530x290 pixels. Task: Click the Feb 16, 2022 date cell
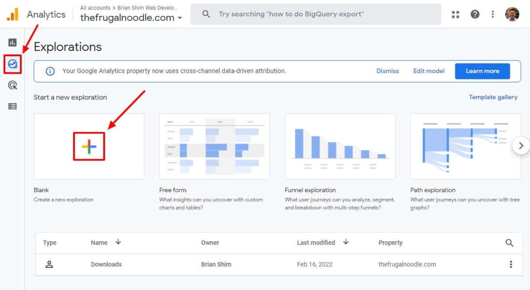tap(315, 265)
